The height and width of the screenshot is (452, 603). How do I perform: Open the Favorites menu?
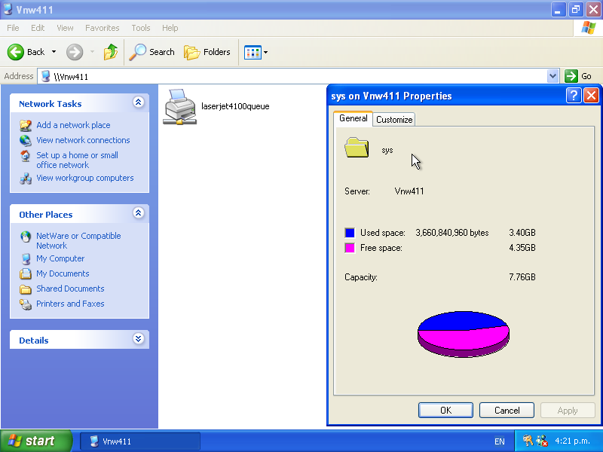tap(103, 28)
